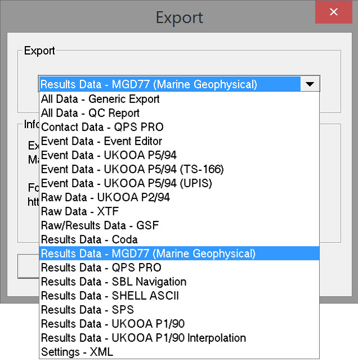Viewport: 358px width, 362px height.
Task: Select All Data - Generic Export option
Action: point(100,99)
